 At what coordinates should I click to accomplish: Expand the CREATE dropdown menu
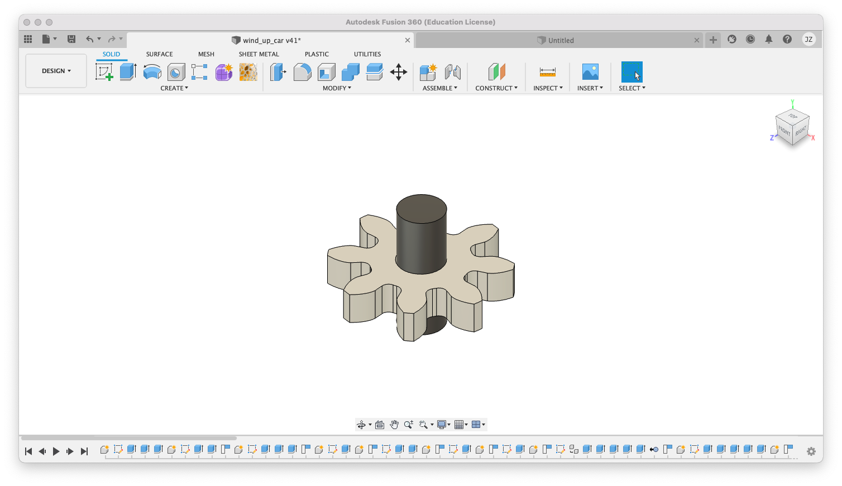pyautogui.click(x=174, y=88)
